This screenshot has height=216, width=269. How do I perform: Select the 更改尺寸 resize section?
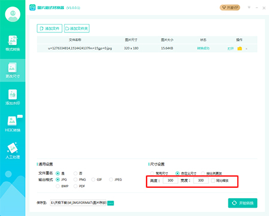point(13,70)
